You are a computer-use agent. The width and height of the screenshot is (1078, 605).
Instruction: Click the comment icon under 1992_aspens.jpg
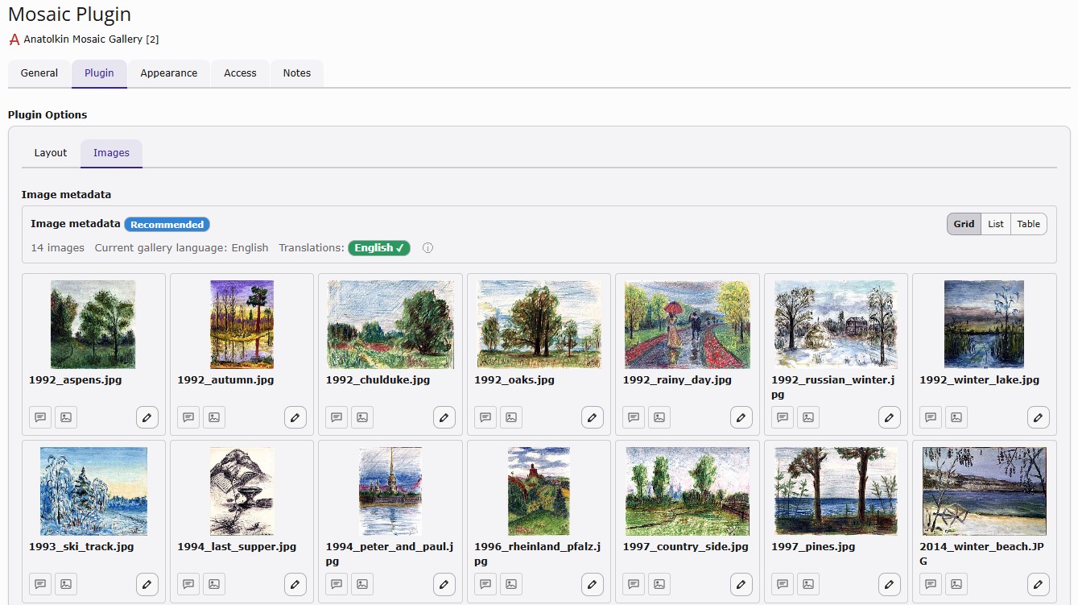[40, 417]
